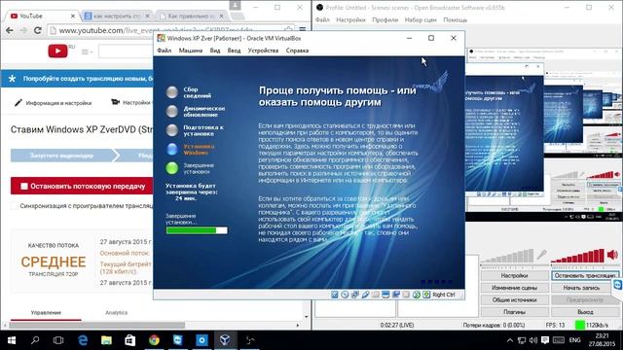This screenshot has width=623, height=350.
Task: Click the network adapters icon in VirtualBox status bar
Action: [355, 295]
